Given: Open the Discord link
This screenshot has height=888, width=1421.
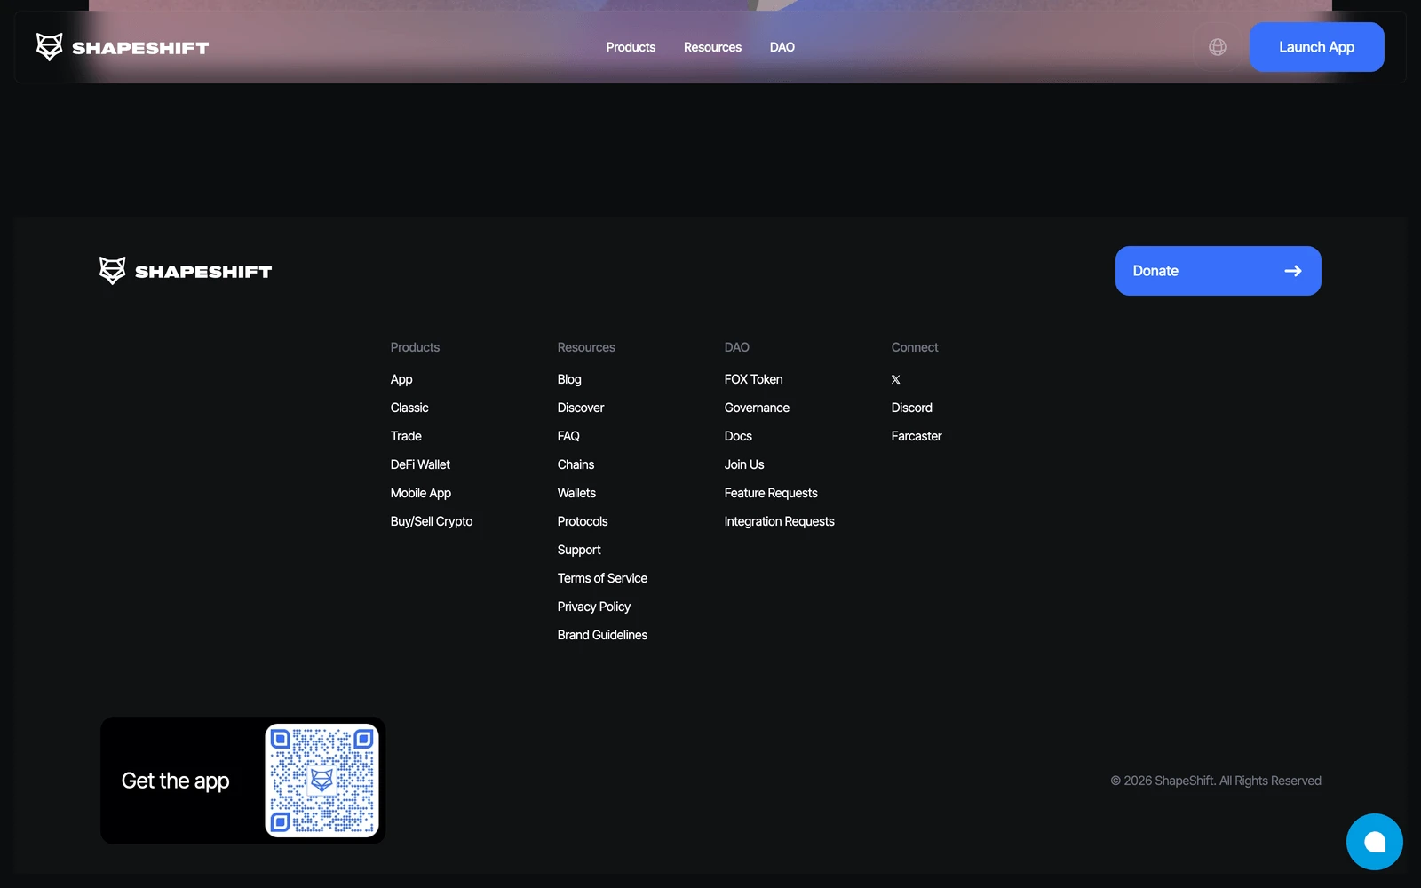Looking at the screenshot, I should tap(912, 408).
